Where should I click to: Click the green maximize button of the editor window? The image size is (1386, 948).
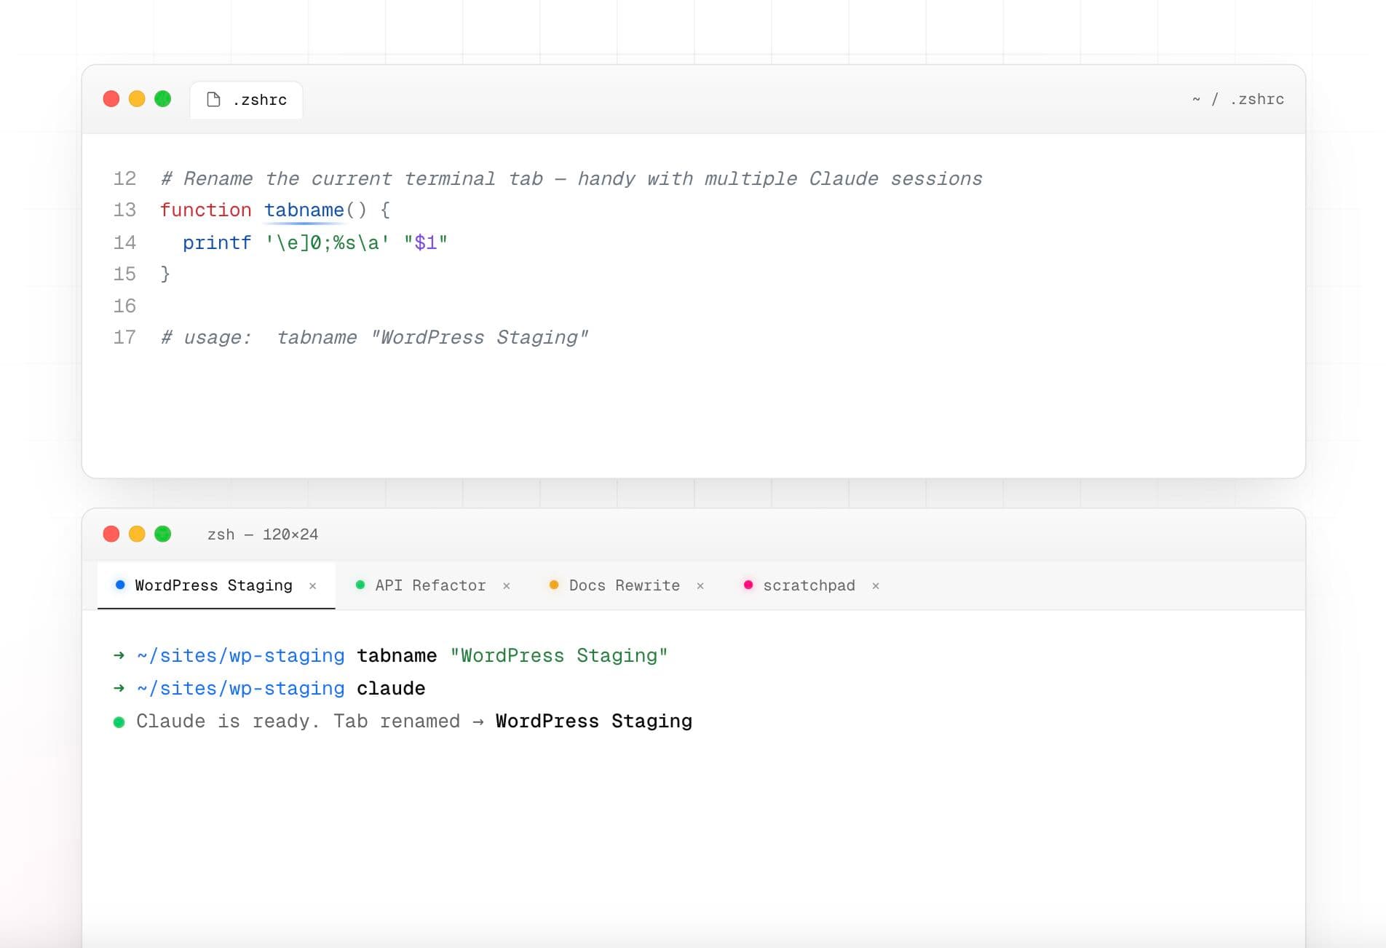(x=163, y=99)
